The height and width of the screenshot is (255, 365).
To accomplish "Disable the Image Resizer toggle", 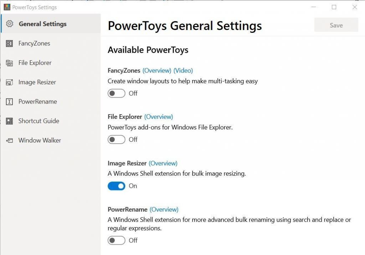I will [x=116, y=186].
